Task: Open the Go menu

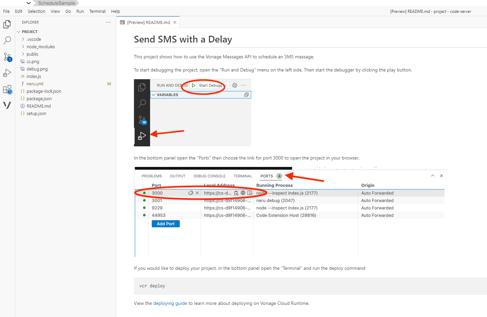Action: (x=68, y=11)
